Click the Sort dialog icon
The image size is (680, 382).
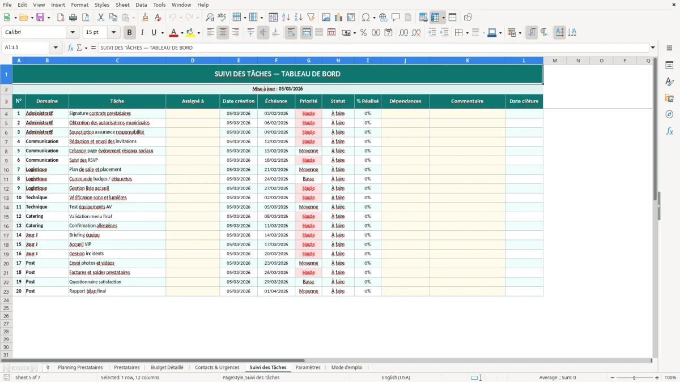click(273, 18)
